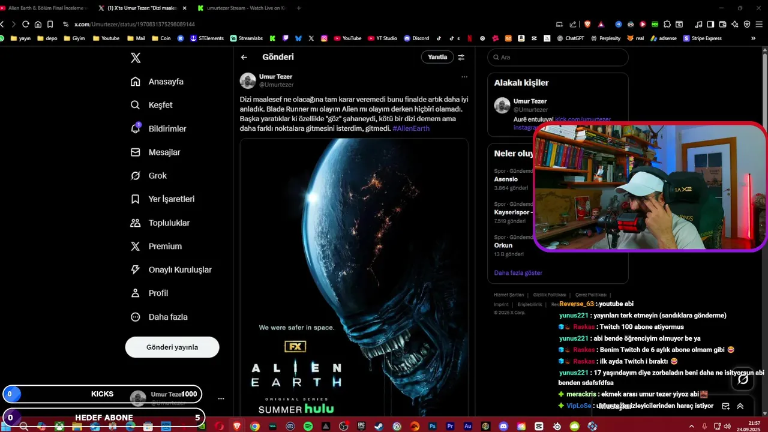Open the Perplexity bookmark

(x=606, y=38)
